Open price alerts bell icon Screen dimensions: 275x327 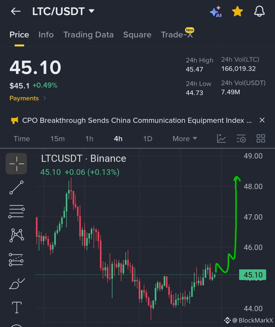[259, 11]
